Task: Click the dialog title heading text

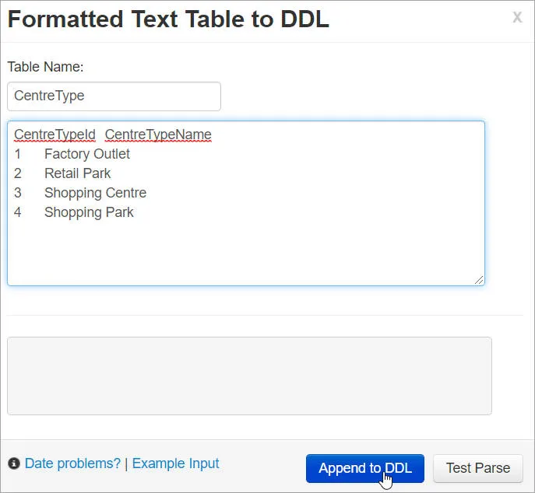Action: (168, 19)
